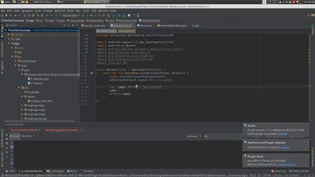Open the No Connected Device dropdown
315x177 pixels.
[x=25, y=130]
